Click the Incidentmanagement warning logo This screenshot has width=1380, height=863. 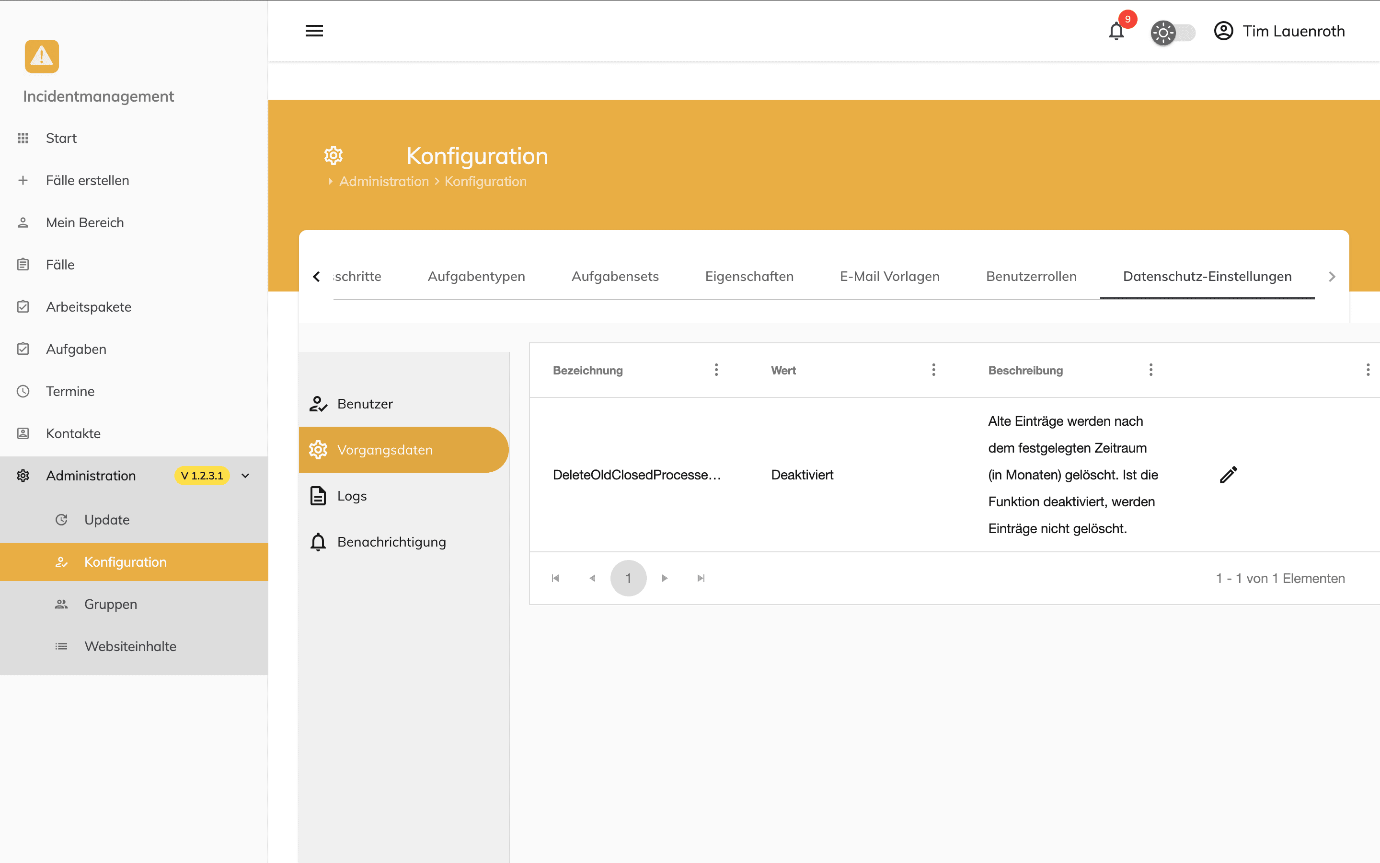[42, 57]
